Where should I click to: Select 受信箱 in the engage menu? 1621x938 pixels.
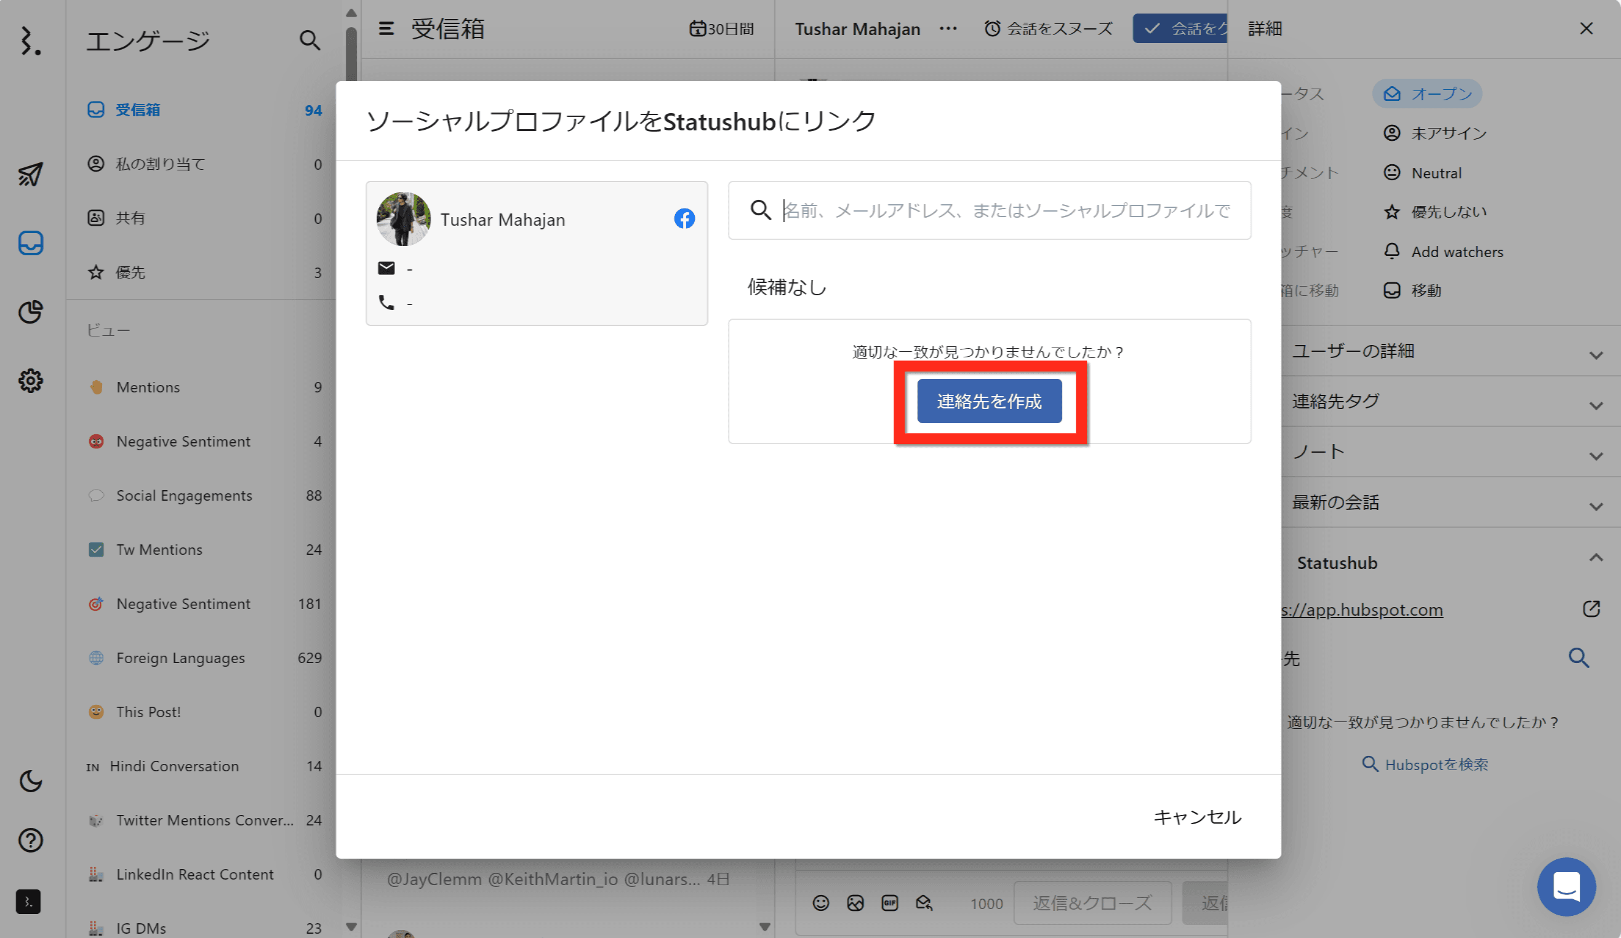coord(138,110)
